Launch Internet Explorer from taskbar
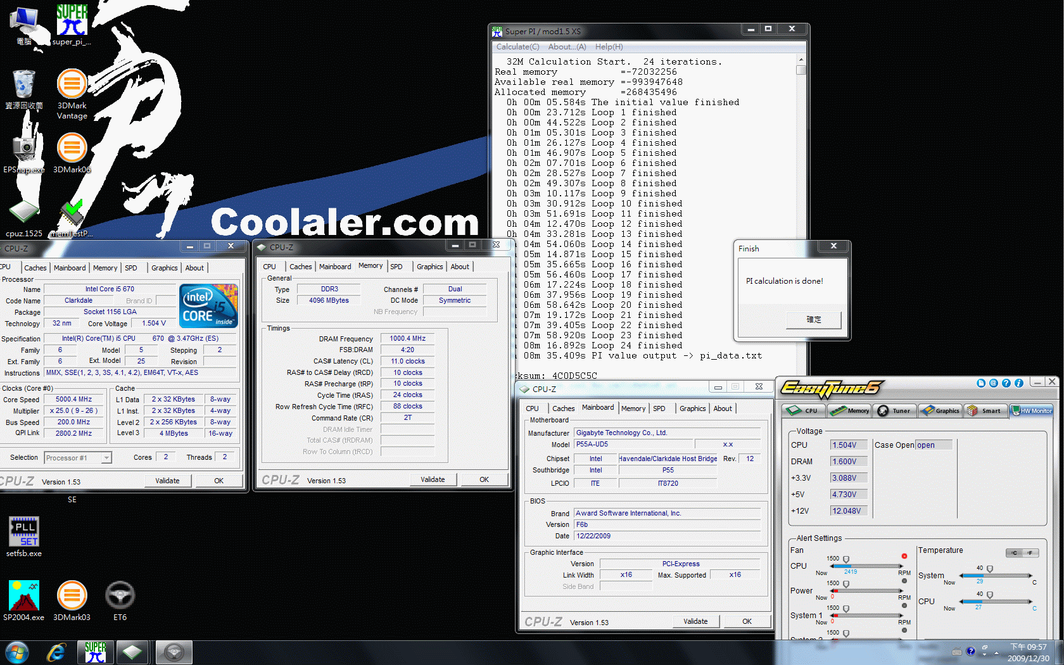The height and width of the screenshot is (665, 1064). 56,652
